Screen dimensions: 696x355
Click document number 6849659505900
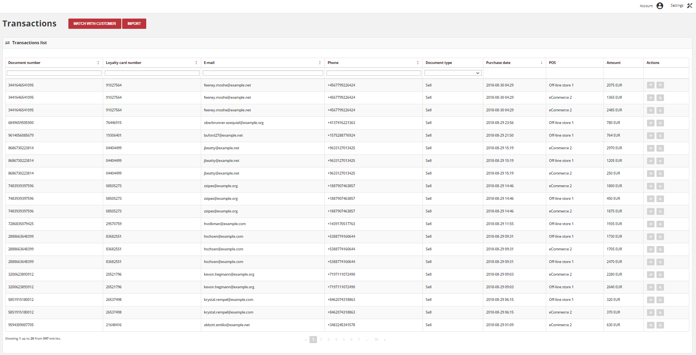[21, 123]
